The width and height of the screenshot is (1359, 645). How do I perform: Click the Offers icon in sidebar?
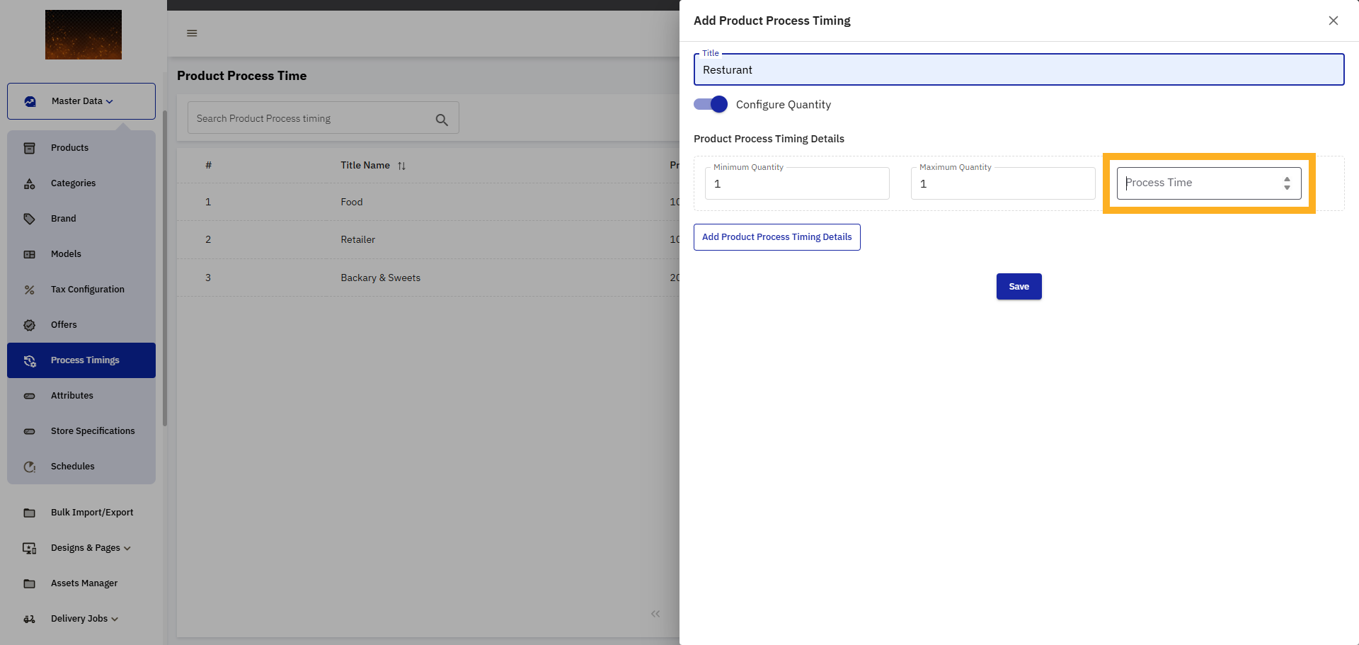click(29, 324)
